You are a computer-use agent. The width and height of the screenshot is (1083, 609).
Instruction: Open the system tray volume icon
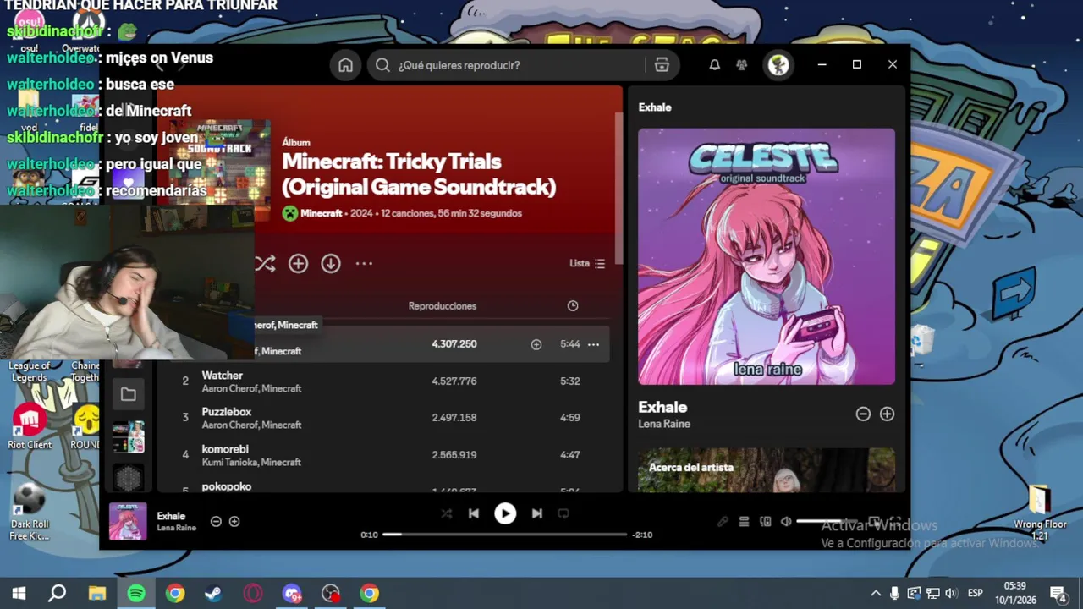951,593
